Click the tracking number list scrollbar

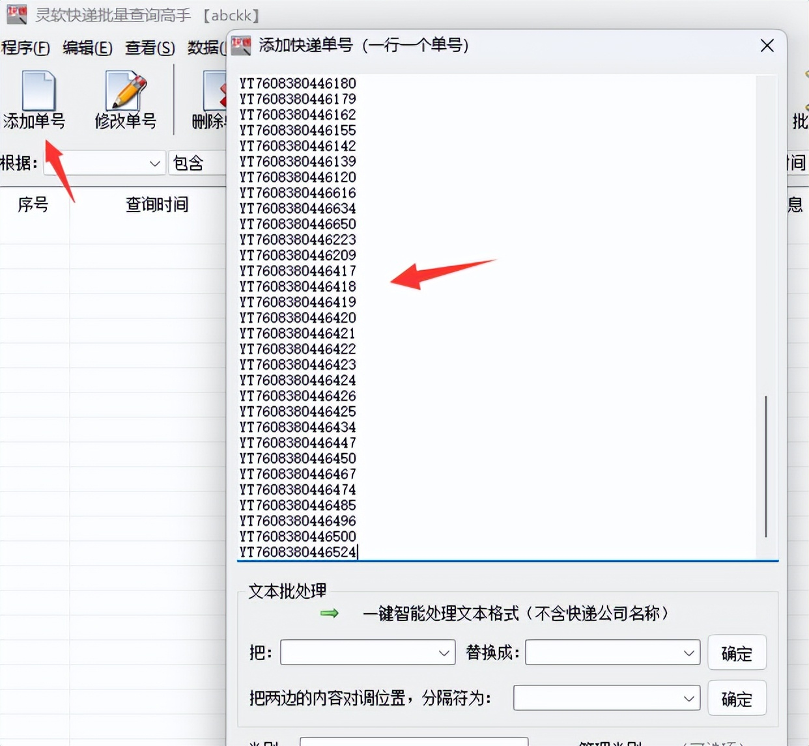766,466
